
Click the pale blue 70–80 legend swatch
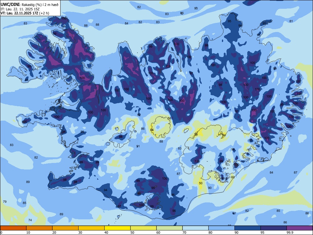click(x=196, y=228)
